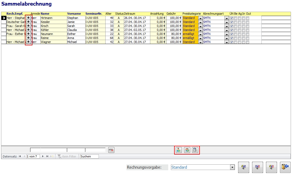Click the SeminarNr. column header

94,14
